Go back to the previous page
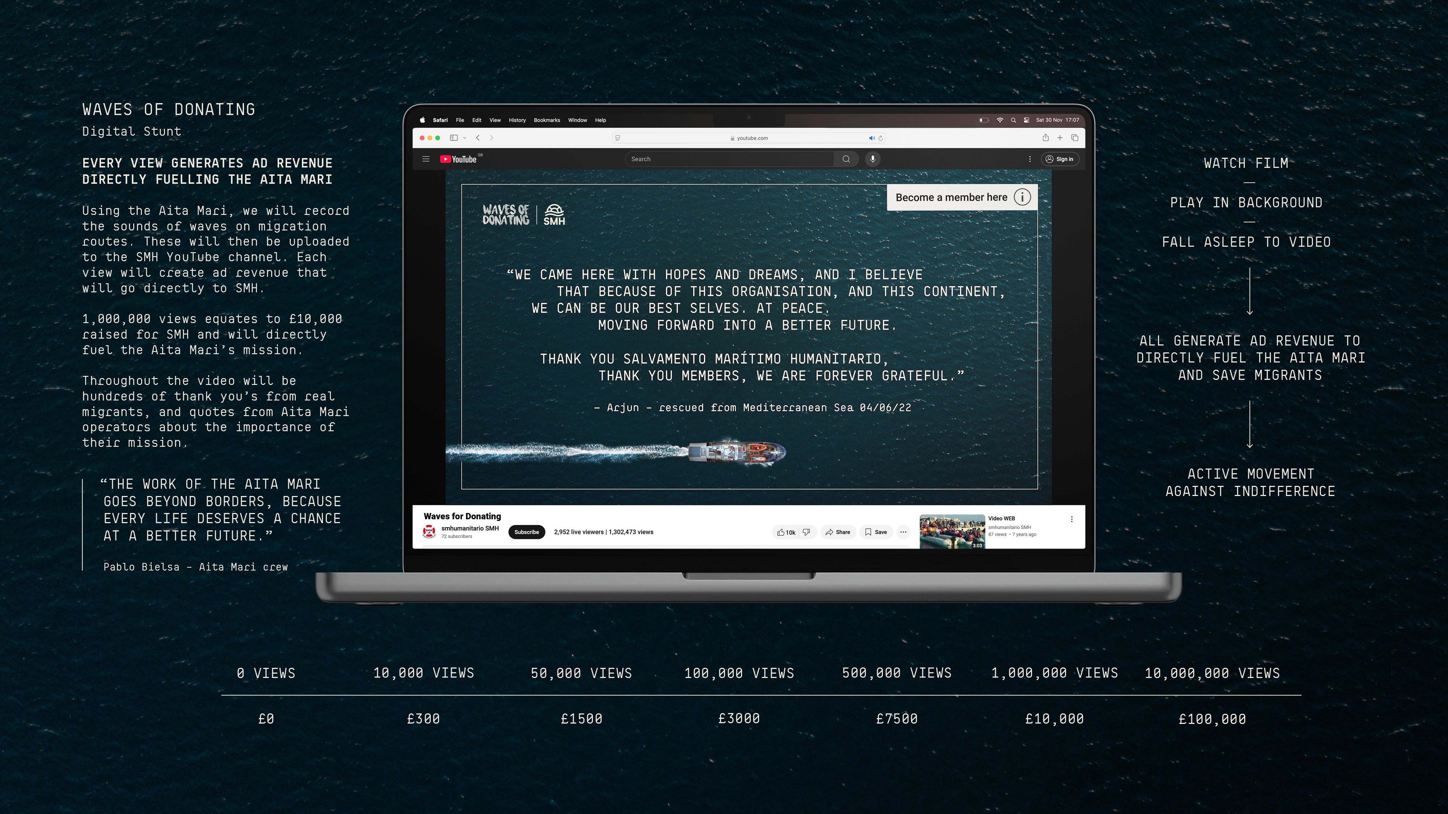Viewport: 1448px width, 814px height. (x=478, y=138)
